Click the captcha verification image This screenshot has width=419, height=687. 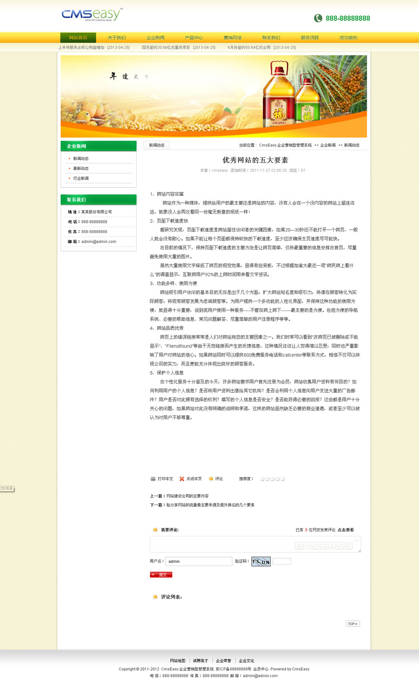pyautogui.click(x=261, y=562)
